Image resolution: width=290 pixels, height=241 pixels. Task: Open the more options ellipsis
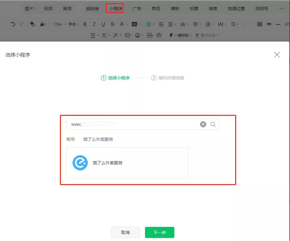281,9
